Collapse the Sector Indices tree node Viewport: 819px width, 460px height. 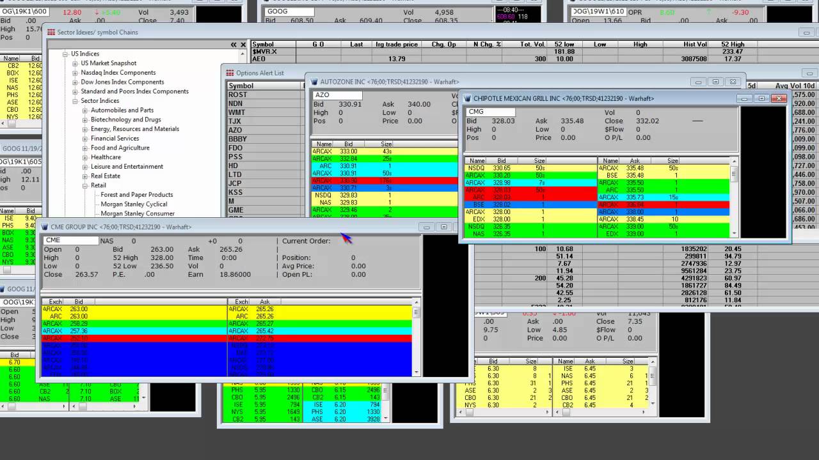coord(75,101)
